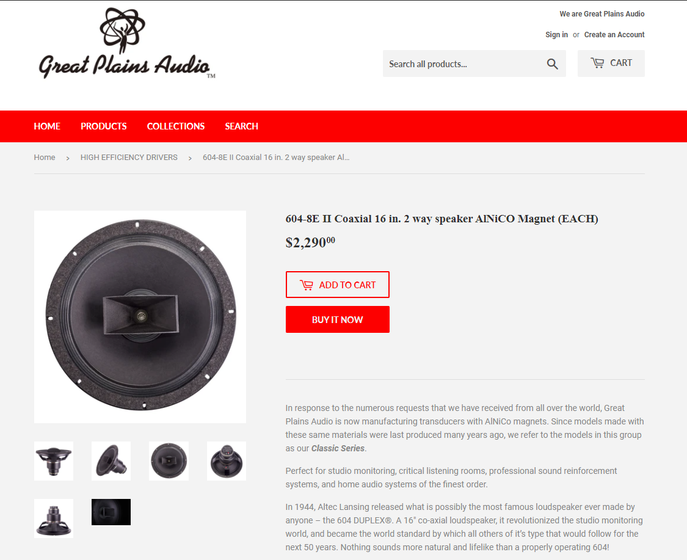The height and width of the screenshot is (560, 687).
Task: Click cart icon inside Add to Cart button
Action: pyautogui.click(x=307, y=285)
